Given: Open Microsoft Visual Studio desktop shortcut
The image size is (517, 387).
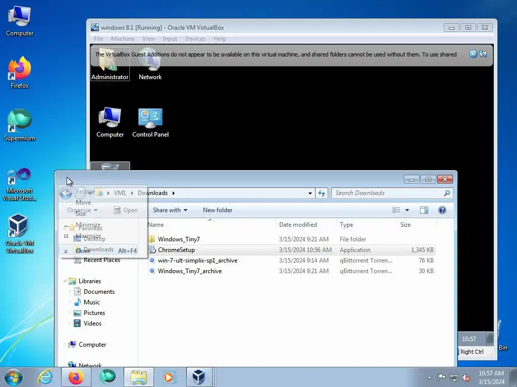Looking at the screenshot, I should (20, 184).
